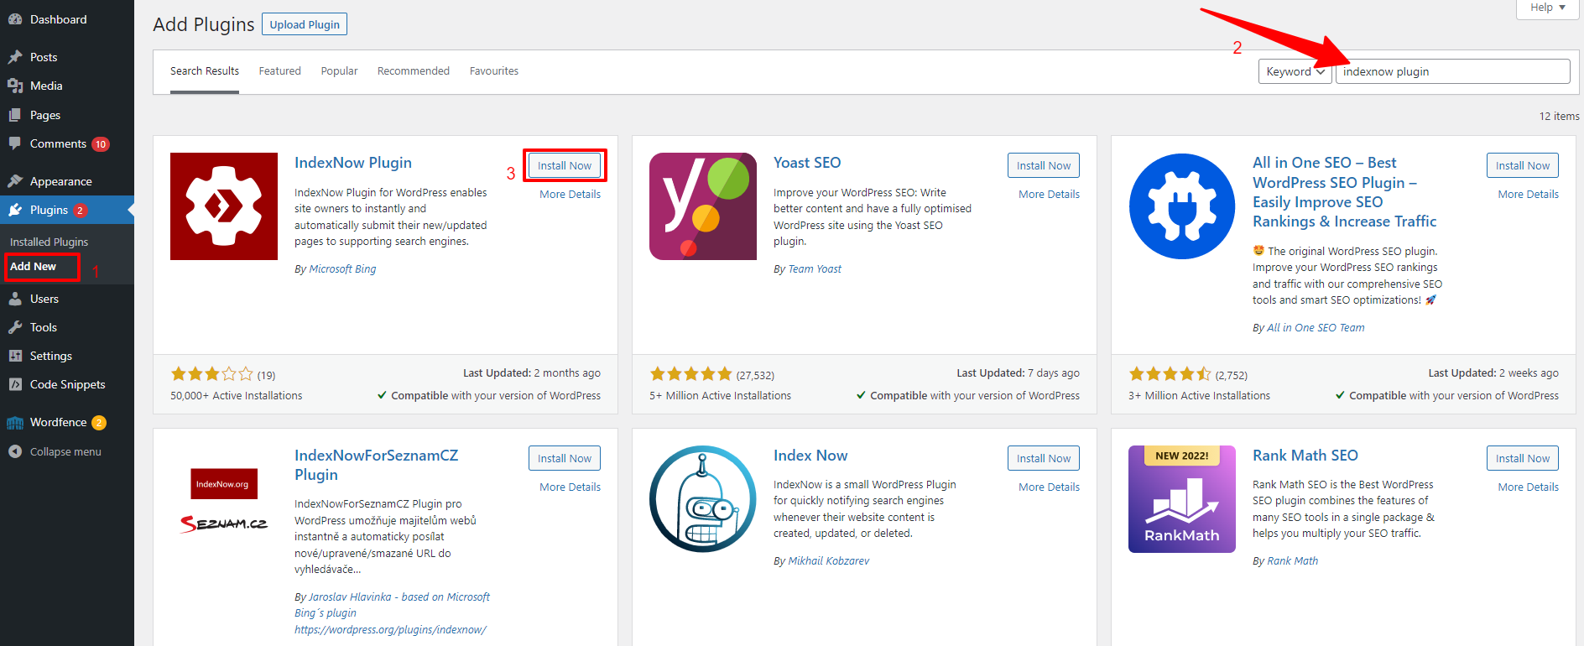Viewport: 1584px width, 646px height.
Task: Open the Rank Math author link
Action: [1292, 561]
